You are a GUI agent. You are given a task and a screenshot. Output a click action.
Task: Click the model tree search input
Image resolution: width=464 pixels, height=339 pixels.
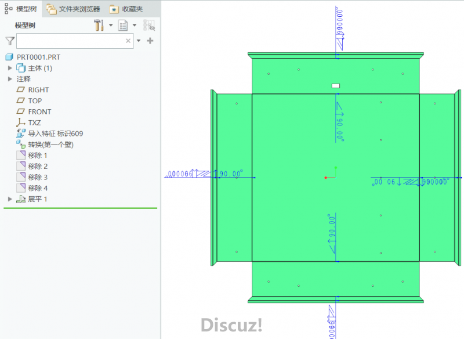pos(70,41)
